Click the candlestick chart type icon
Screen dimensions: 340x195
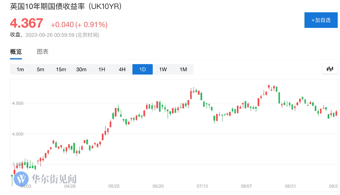(x=330, y=69)
